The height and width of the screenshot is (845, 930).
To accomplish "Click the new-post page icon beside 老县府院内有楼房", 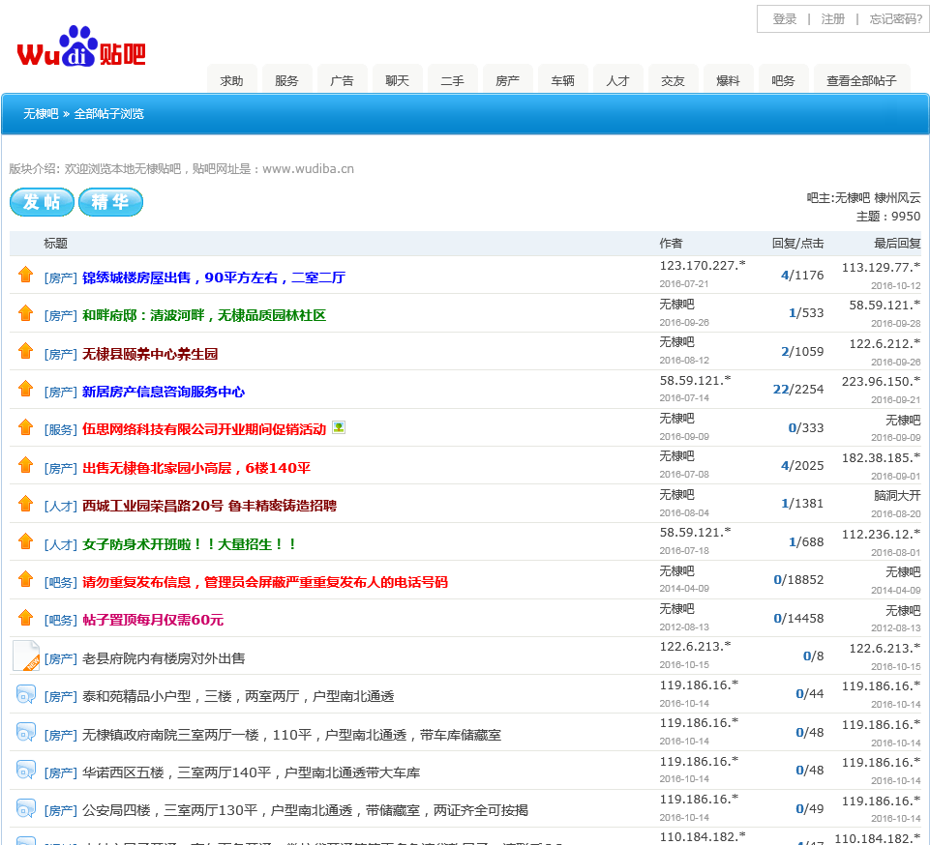I will tap(26, 656).
